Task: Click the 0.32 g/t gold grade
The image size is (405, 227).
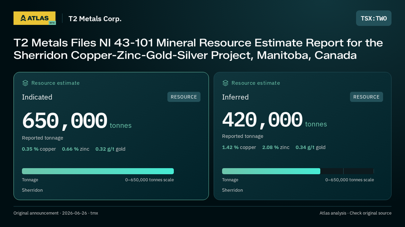Action: tap(110, 149)
